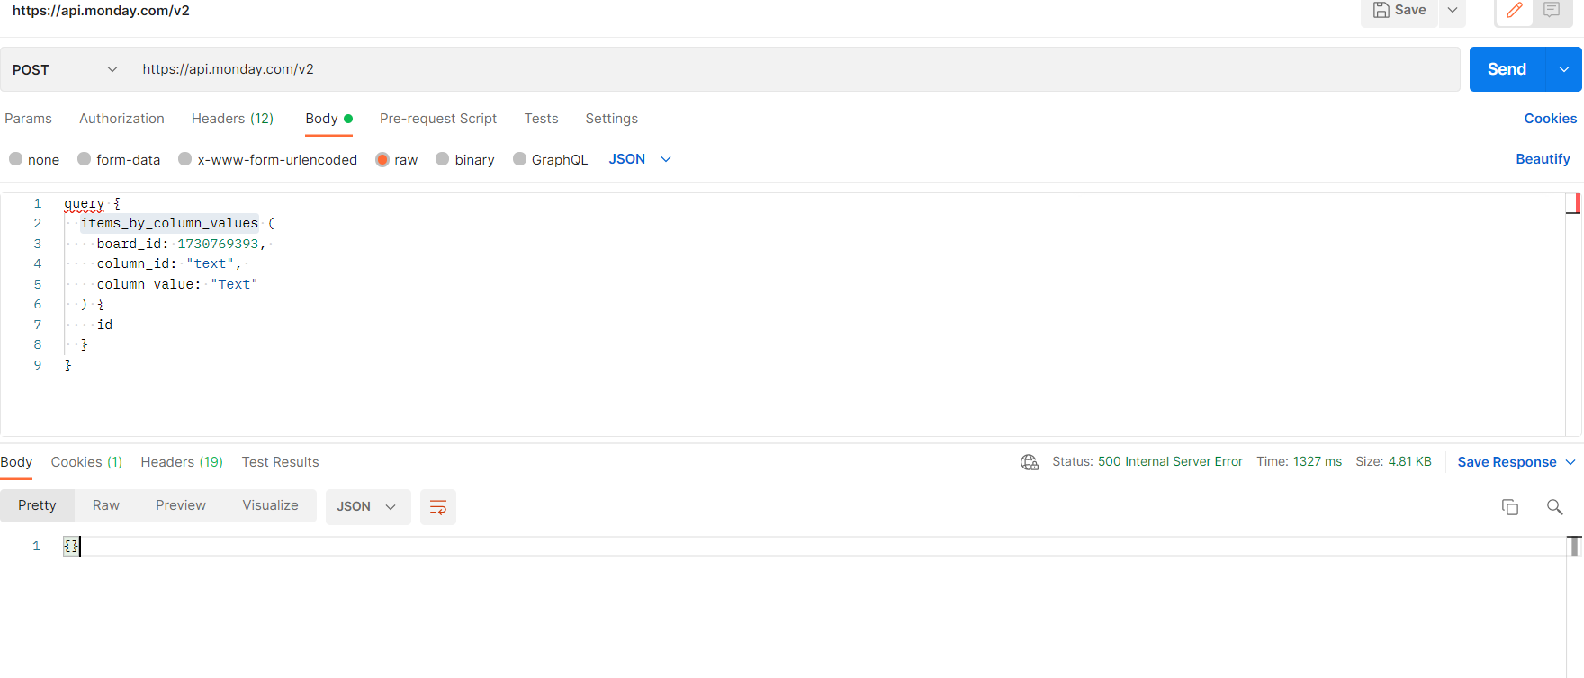Select the none body type
The height and width of the screenshot is (678, 1584).
34,159
